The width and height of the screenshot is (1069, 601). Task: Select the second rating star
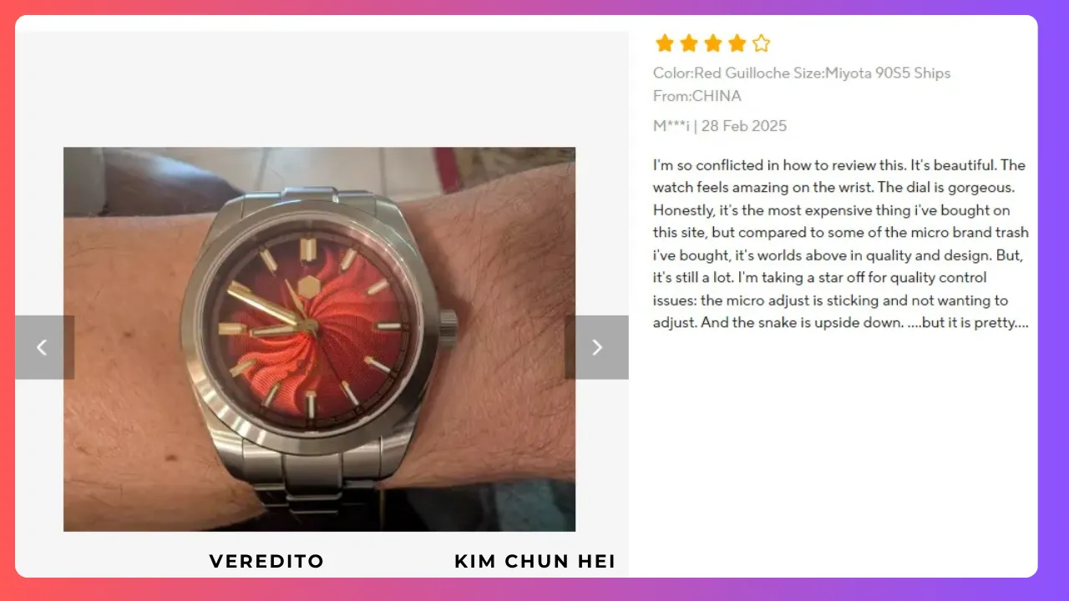coord(689,43)
